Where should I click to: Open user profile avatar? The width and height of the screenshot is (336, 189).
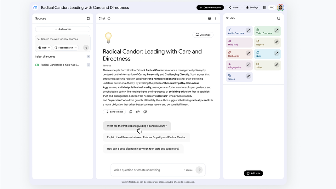pyautogui.click(x=280, y=8)
